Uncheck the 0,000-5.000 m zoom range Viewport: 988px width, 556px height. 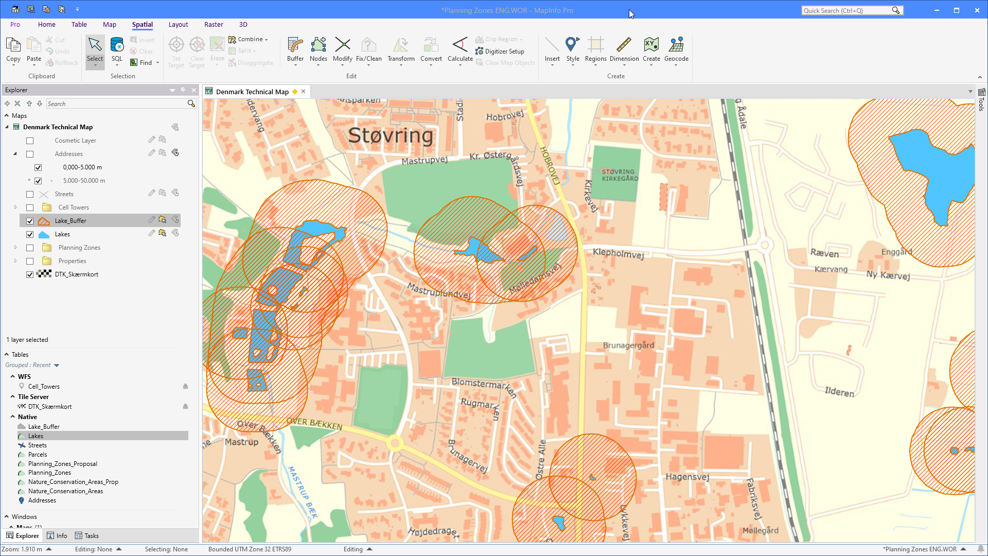tap(38, 167)
